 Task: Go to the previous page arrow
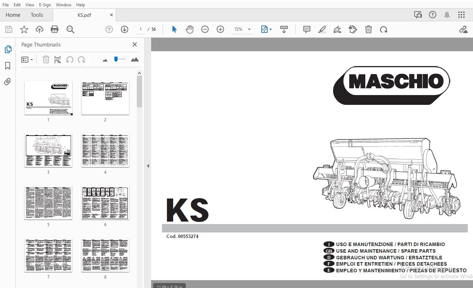point(109,30)
